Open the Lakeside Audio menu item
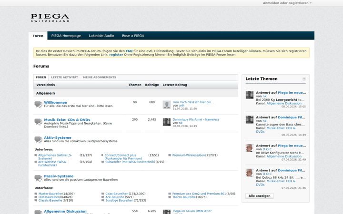 (101, 36)
